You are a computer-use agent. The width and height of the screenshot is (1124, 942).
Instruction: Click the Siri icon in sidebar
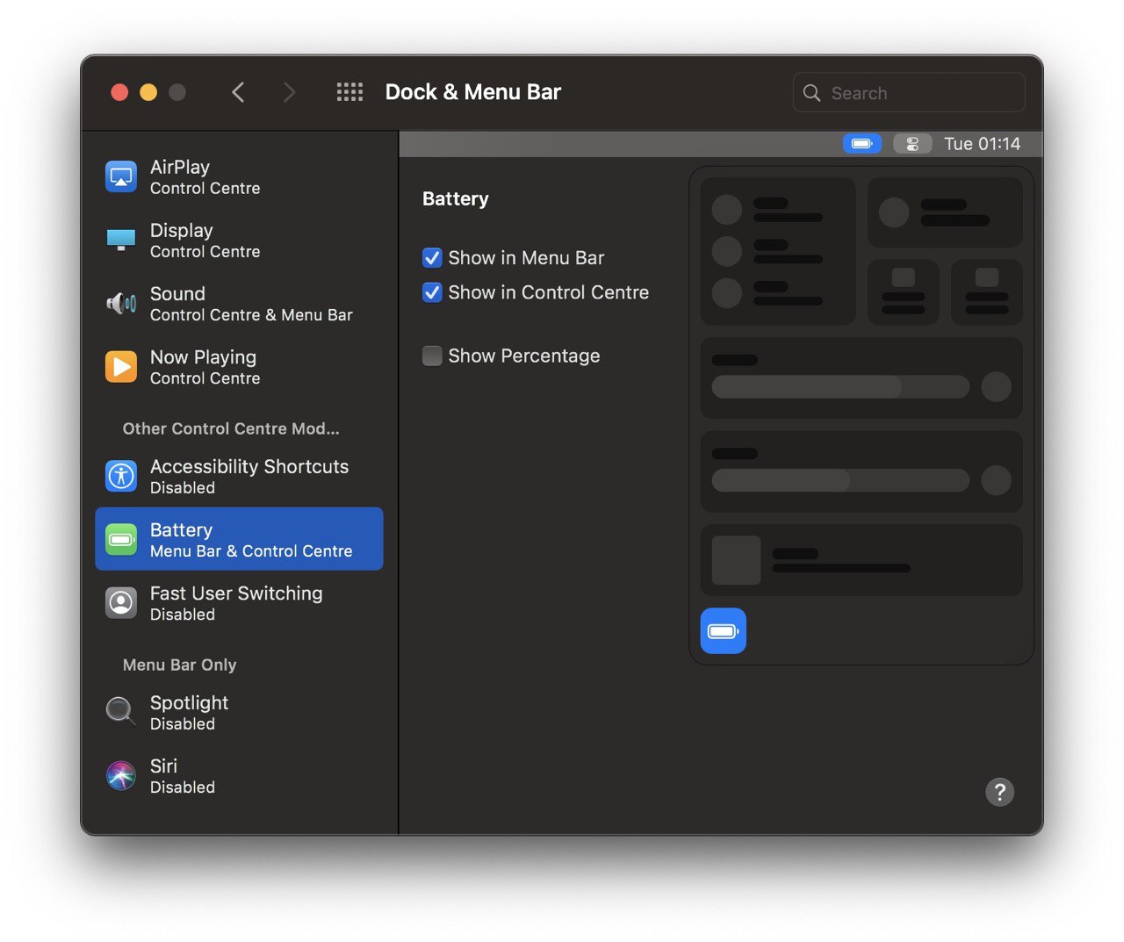tap(121, 776)
